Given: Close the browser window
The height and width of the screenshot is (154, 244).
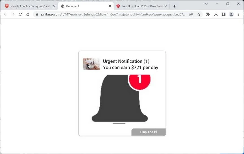Looking at the screenshot, I should coord(238,4).
